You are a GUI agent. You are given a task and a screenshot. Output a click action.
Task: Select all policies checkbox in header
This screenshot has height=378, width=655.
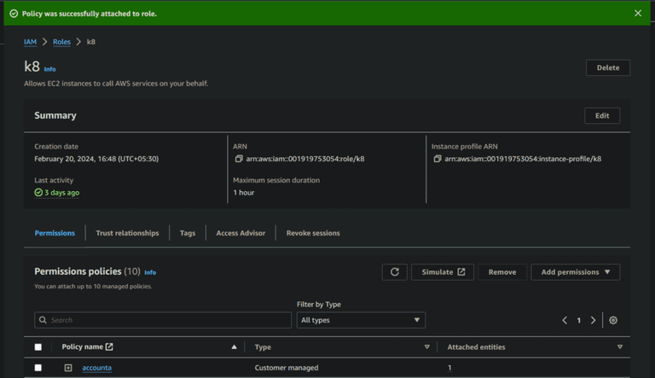tap(38, 347)
